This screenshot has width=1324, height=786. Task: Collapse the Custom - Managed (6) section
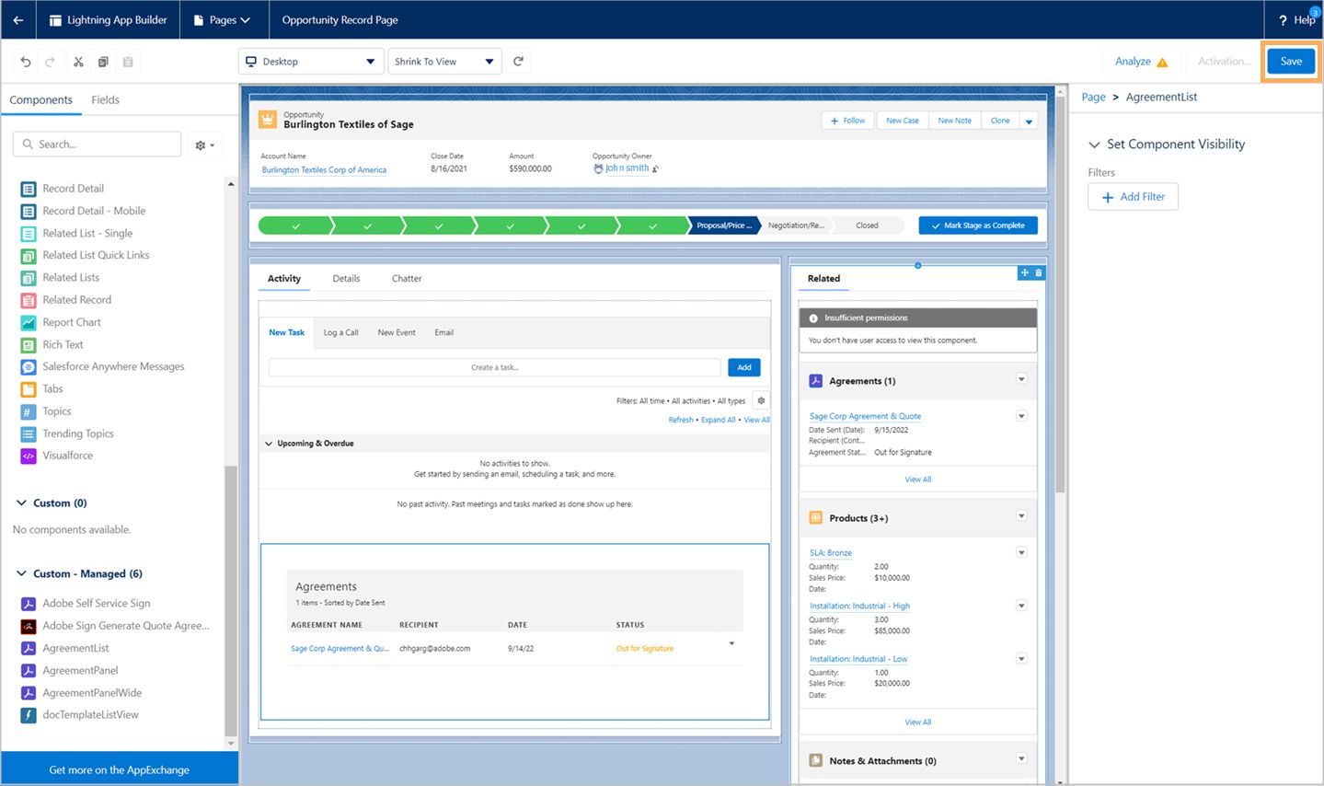coord(21,573)
